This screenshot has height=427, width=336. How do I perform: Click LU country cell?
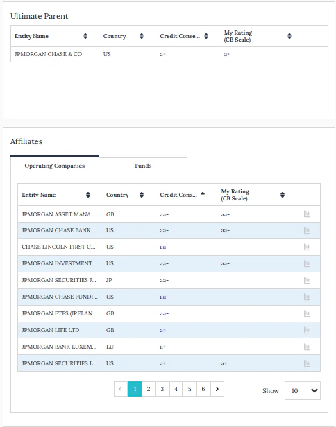point(110,347)
